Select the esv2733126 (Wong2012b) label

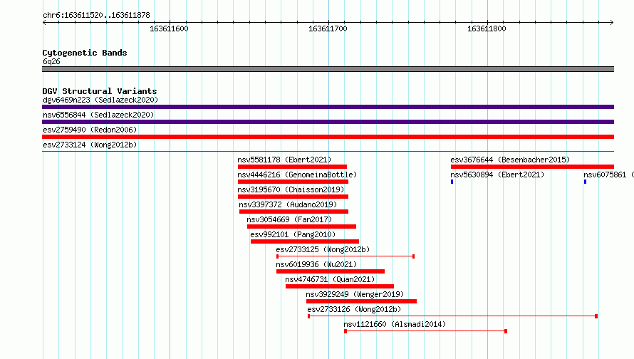tap(354, 309)
